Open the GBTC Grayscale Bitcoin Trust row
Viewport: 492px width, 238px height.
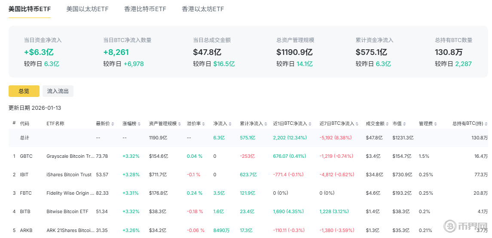point(70,156)
